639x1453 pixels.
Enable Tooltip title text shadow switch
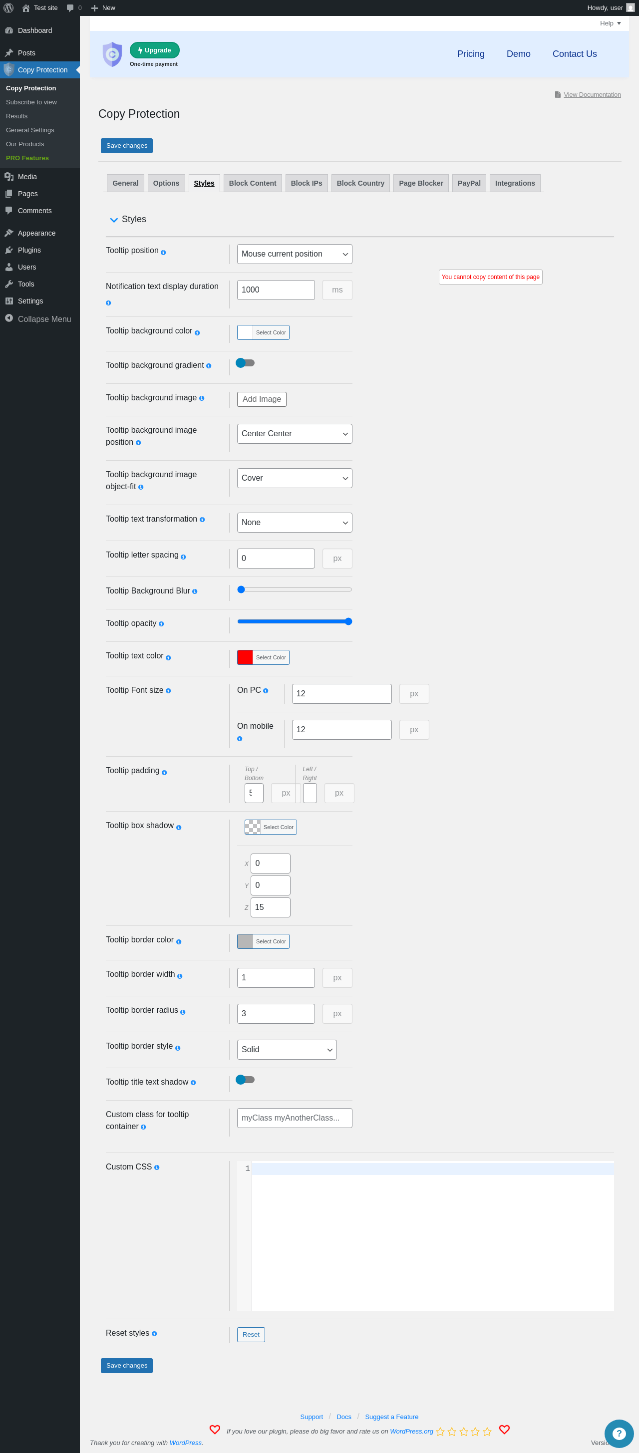pyautogui.click(x=245, y=1080)
